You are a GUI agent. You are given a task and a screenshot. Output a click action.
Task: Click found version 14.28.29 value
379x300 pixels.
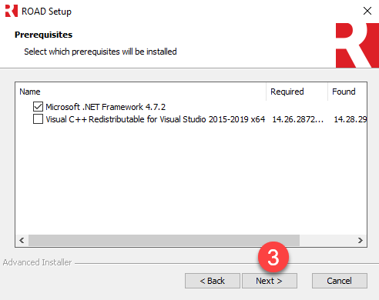pyautogui.click(x=350, y=119)
